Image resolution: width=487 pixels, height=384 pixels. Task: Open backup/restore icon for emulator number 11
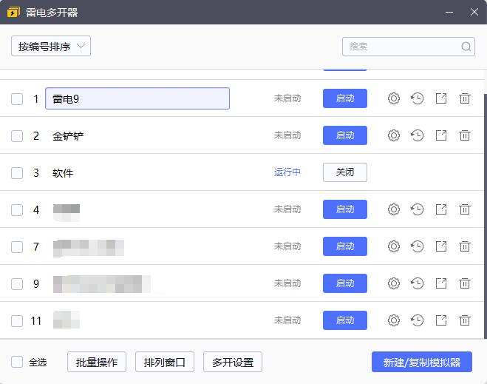[x=417, y=320]
